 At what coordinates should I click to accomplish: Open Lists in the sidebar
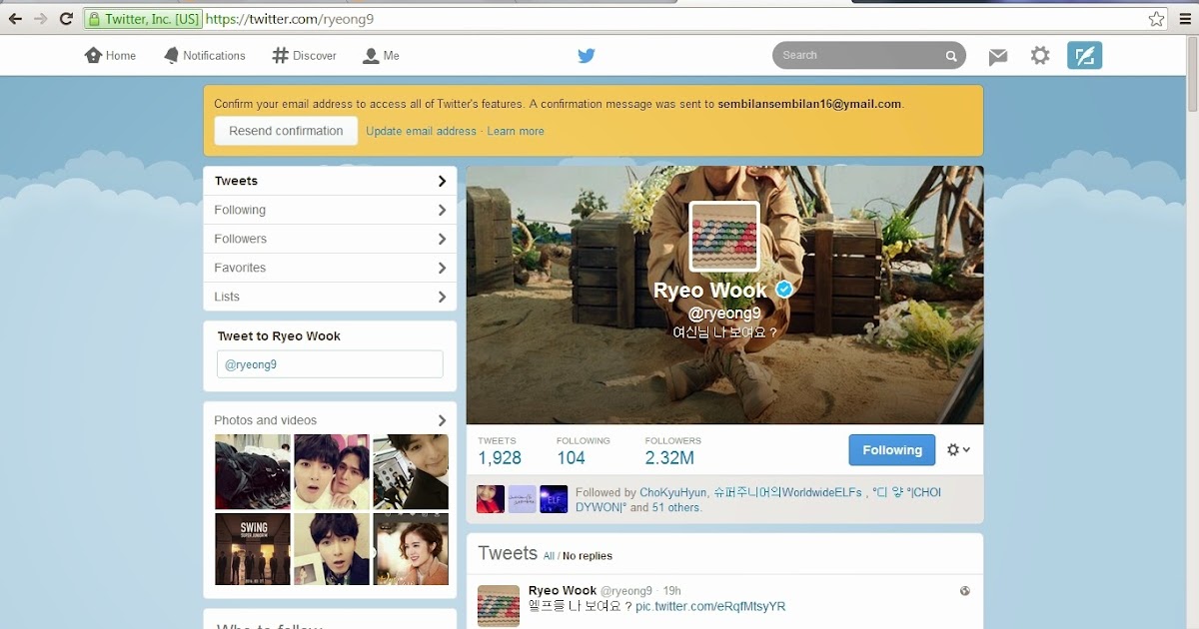point(330,297)
